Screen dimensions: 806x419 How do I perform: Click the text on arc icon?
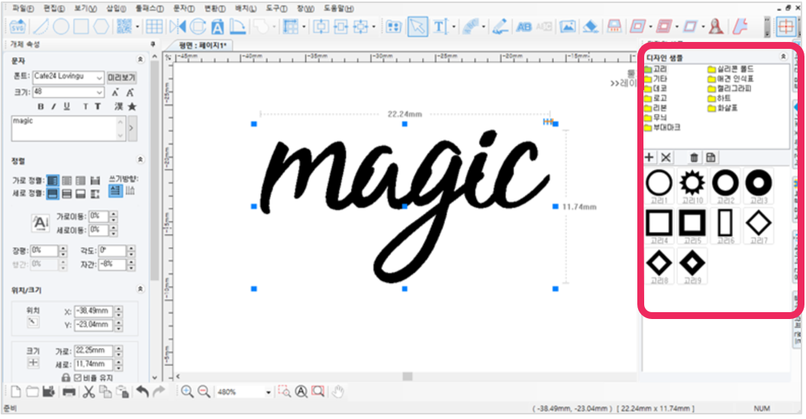coord(470,26)
